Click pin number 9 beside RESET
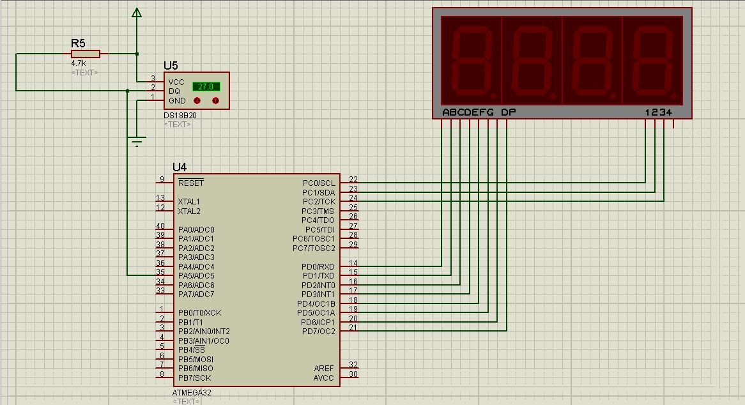This screenshot has width=745, height=405. 162,179
